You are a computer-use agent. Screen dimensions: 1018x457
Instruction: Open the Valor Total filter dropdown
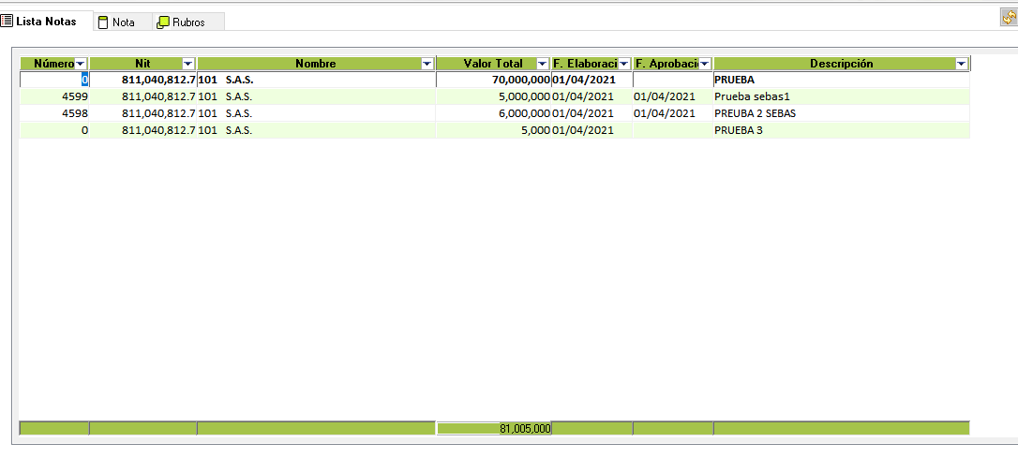click(x=542, y=64)
